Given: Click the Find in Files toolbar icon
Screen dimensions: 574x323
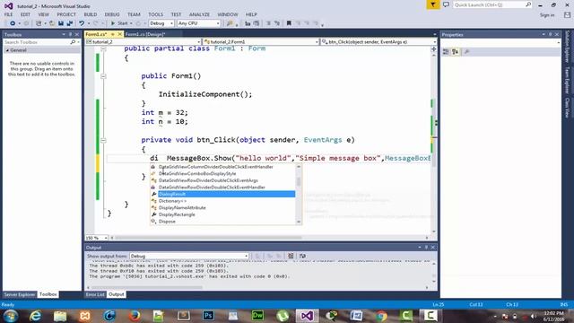Looking at the screenshot, I should click(x=230, y=23).
